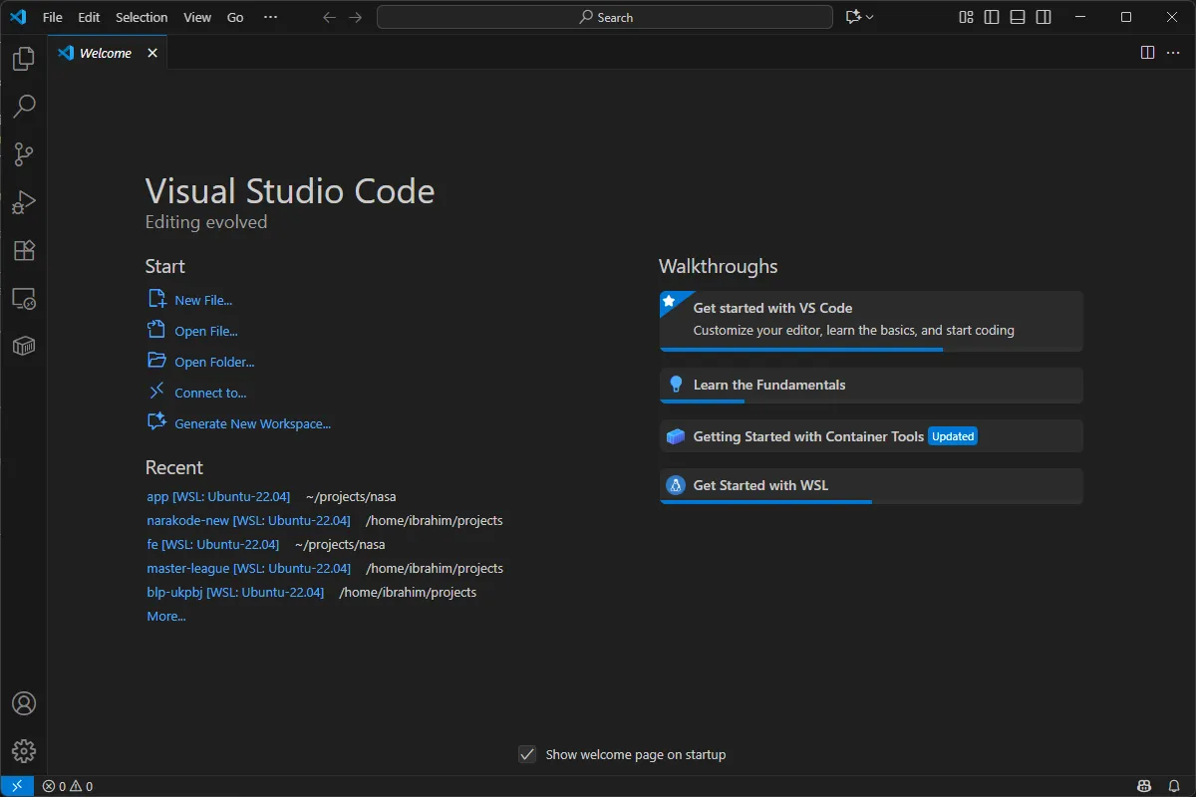
Task: Open the Extensions view icon
Action: tap(23, 250)
